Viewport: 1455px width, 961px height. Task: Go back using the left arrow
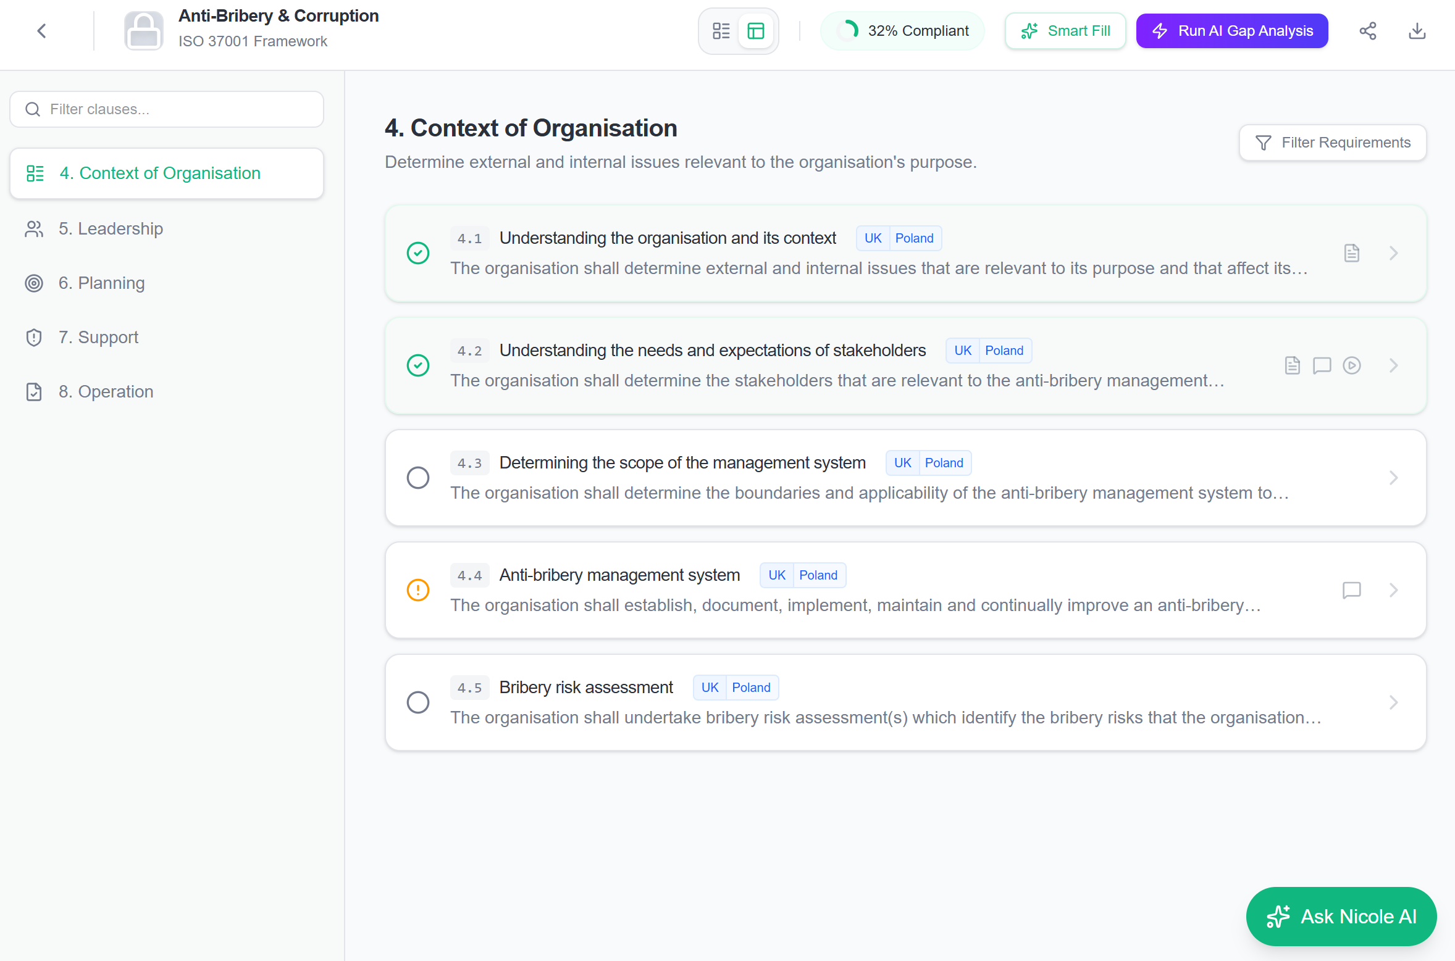click(41, 31)
